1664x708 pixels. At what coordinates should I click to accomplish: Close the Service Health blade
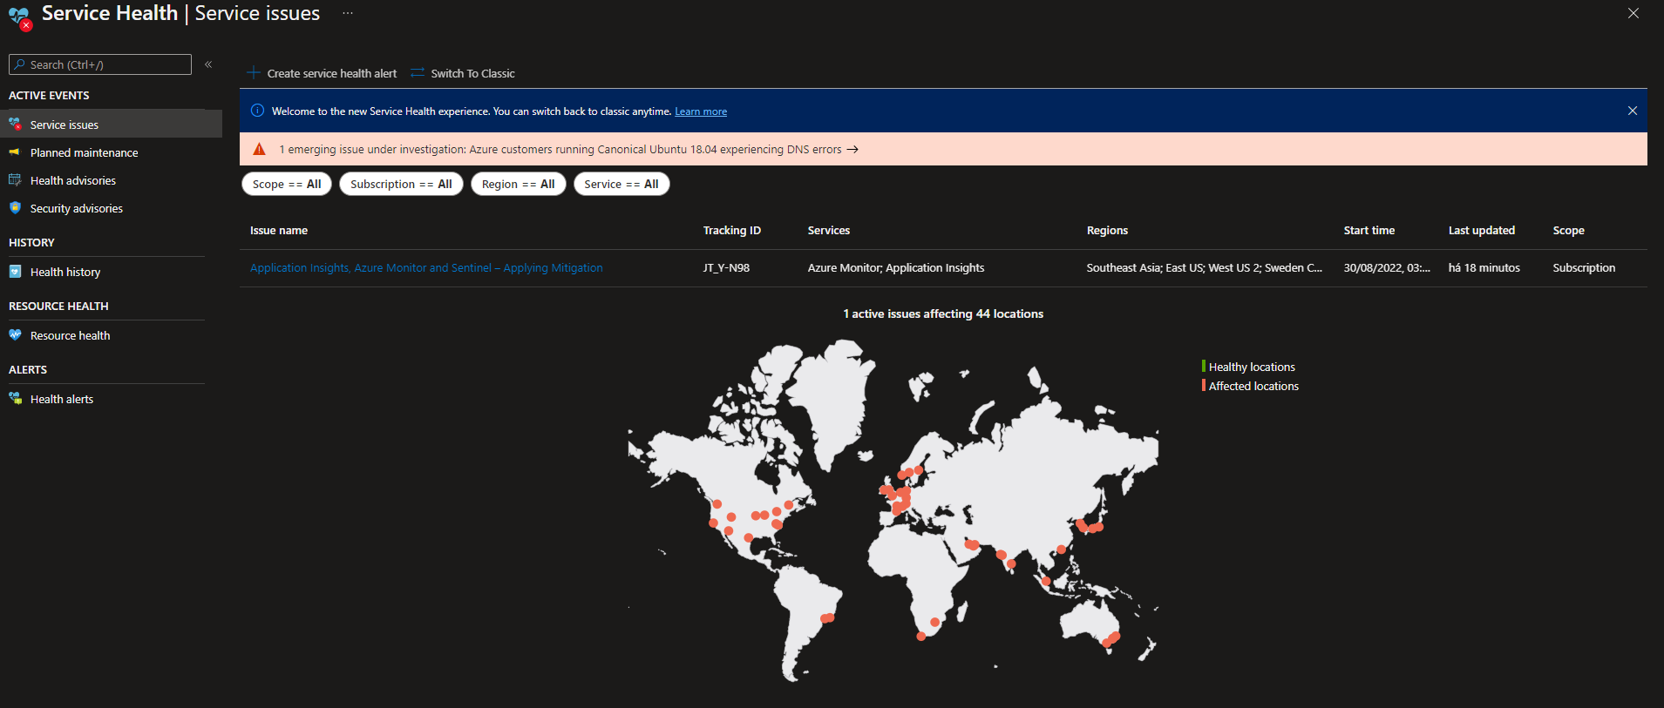click(1633, 13)
